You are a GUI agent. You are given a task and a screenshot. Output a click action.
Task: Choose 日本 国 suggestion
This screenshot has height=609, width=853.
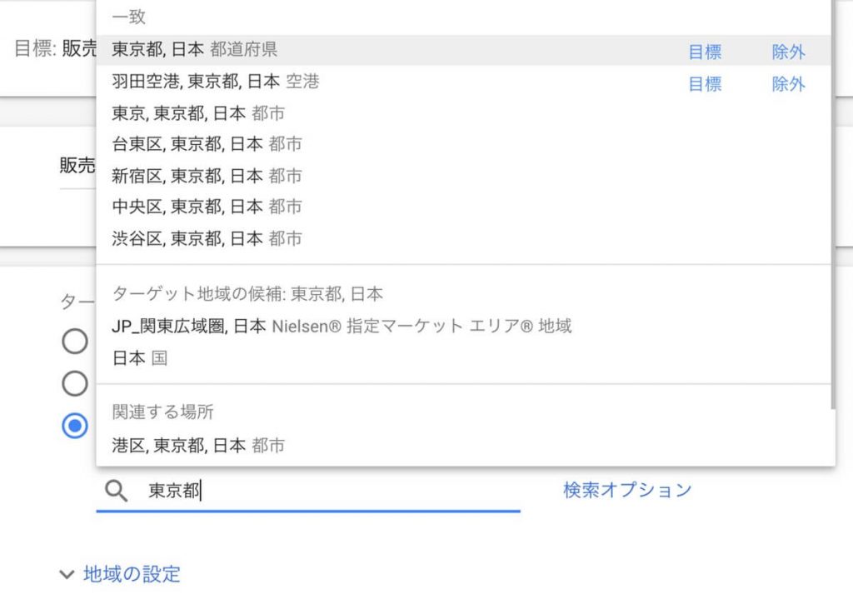coord(140,358)
